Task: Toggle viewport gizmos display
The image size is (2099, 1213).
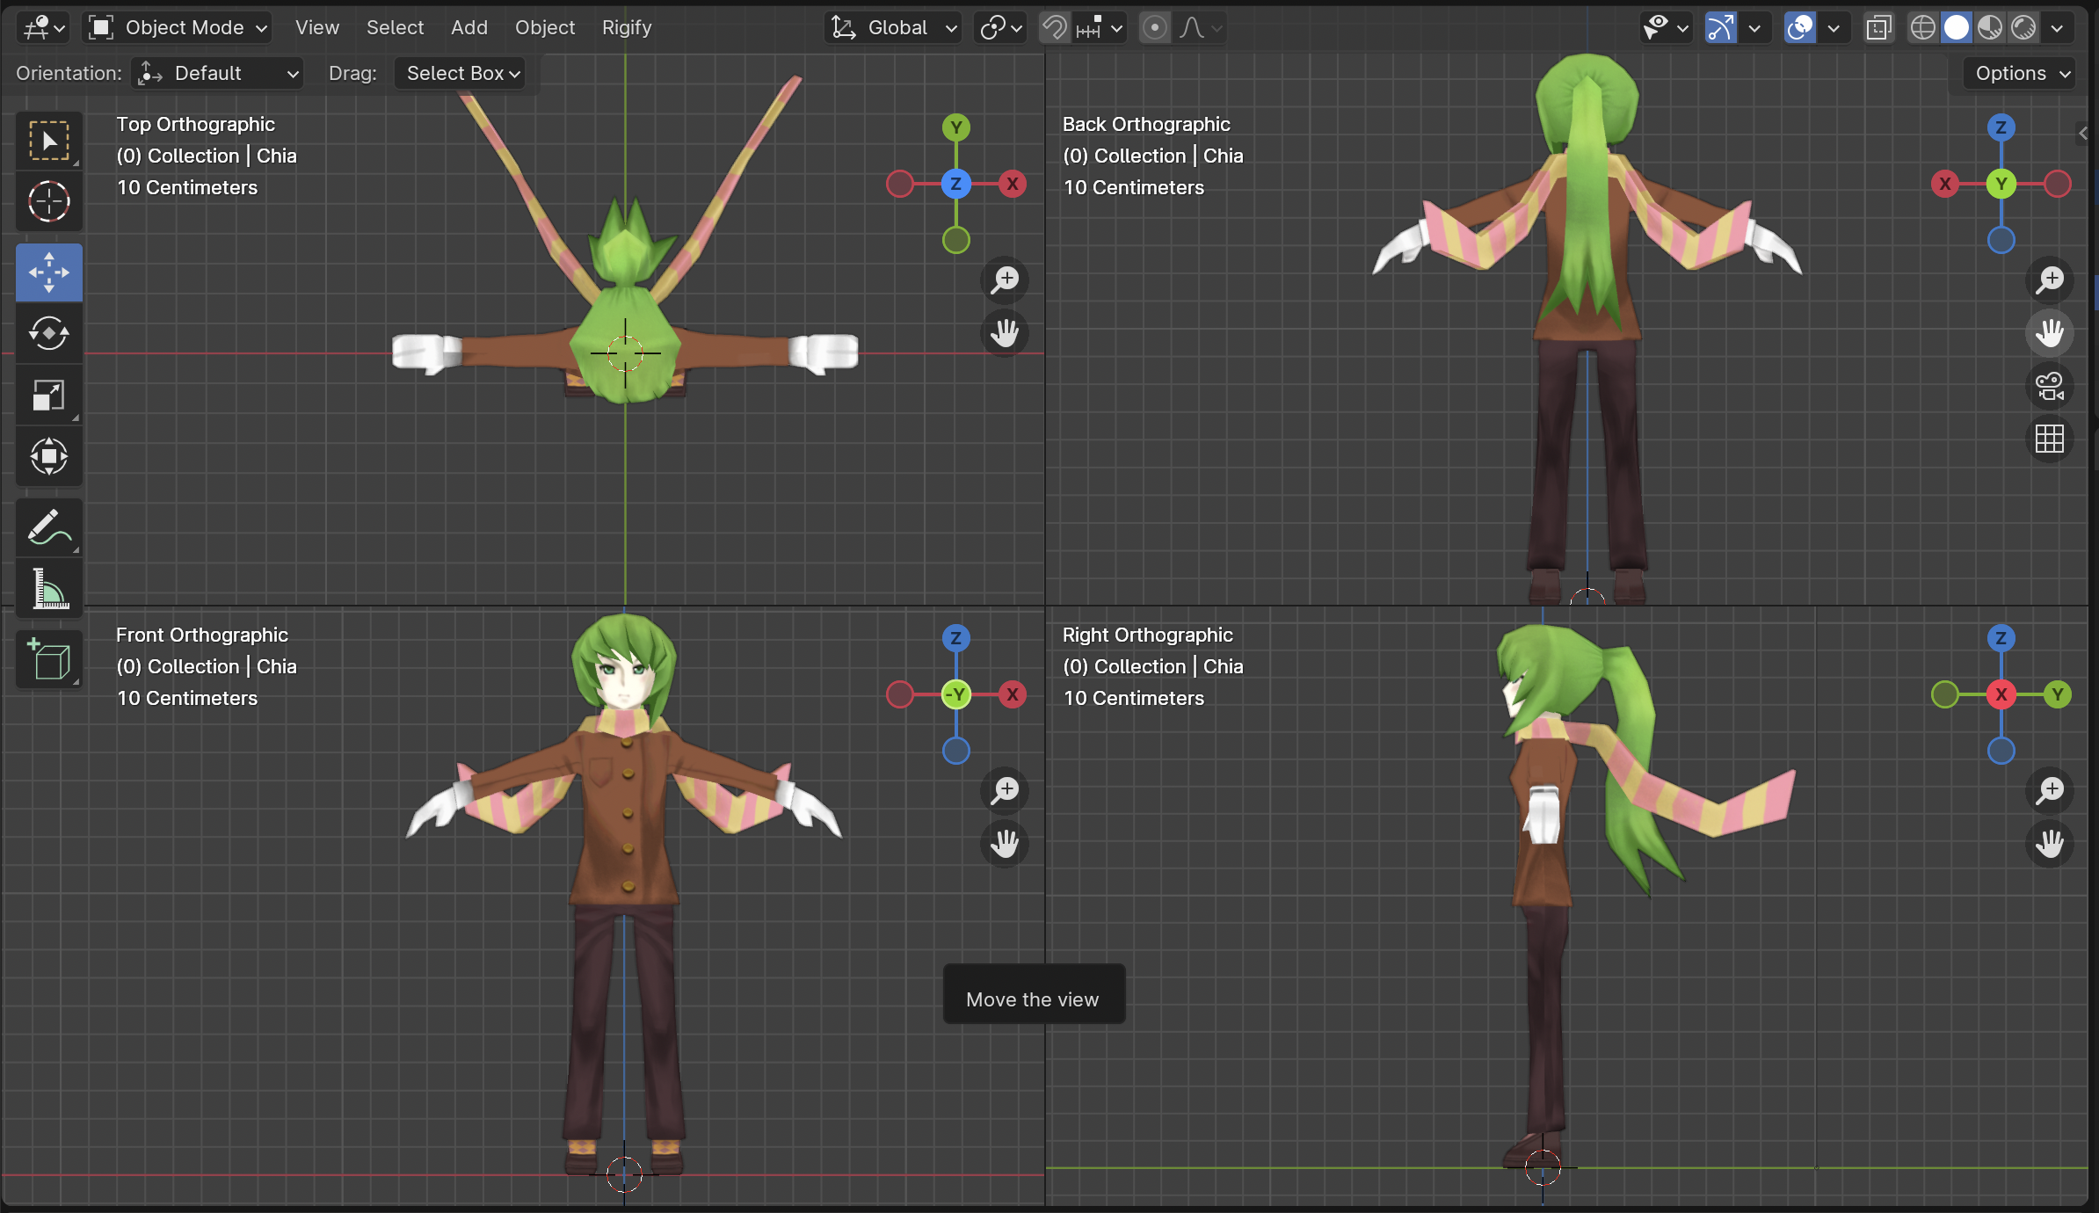Action: (1720, 27)
